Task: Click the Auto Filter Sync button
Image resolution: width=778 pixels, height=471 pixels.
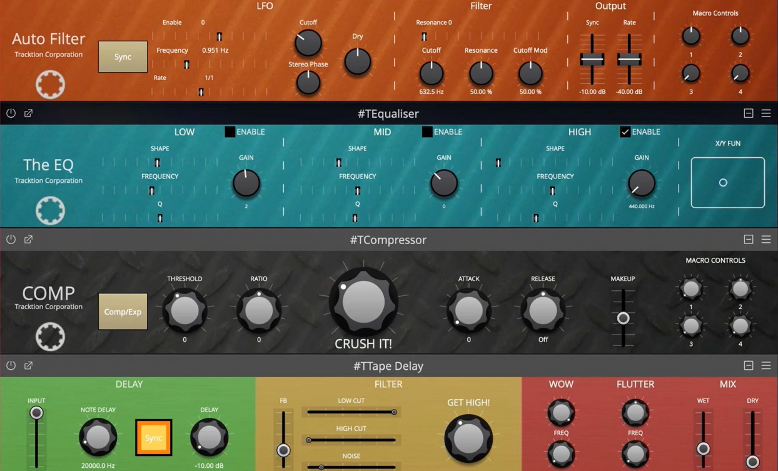Action: click(123, 57)
